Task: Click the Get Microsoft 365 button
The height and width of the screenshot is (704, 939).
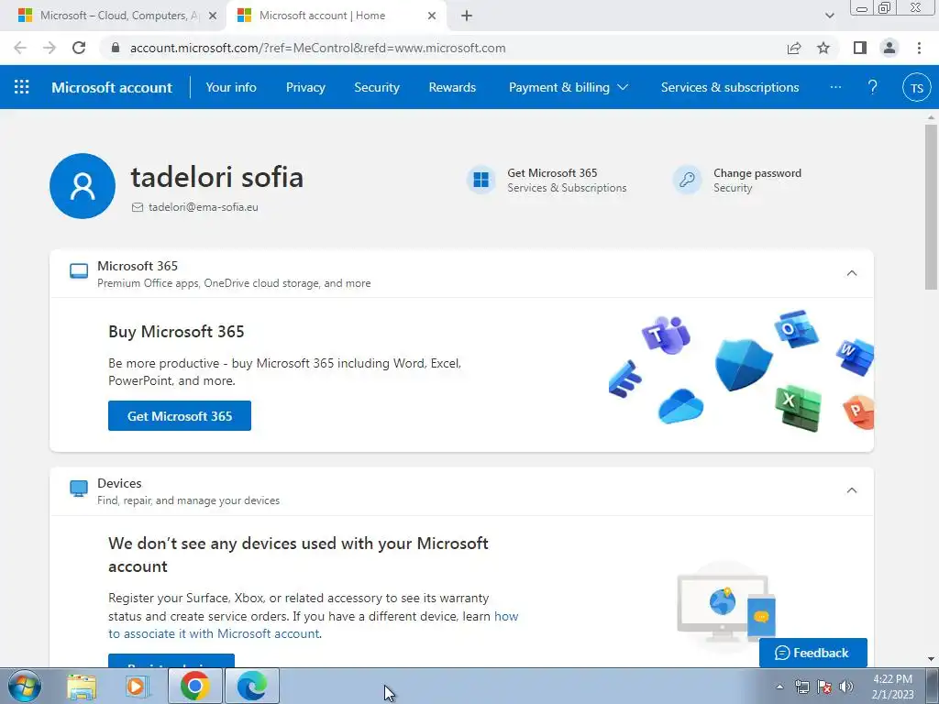Action: (180, 415)
